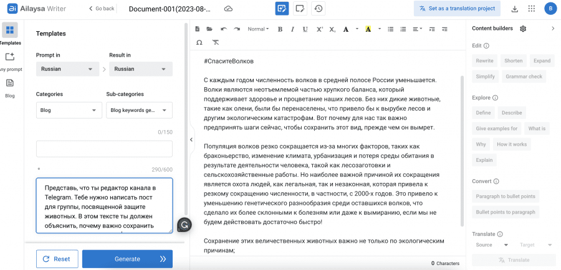This screenshot has width=561, height=270.
Task: Insert a special character with Omega icon
Action: [x=199, y=42]
